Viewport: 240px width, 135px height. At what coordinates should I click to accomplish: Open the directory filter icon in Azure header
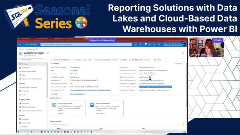tap(140, 45)
